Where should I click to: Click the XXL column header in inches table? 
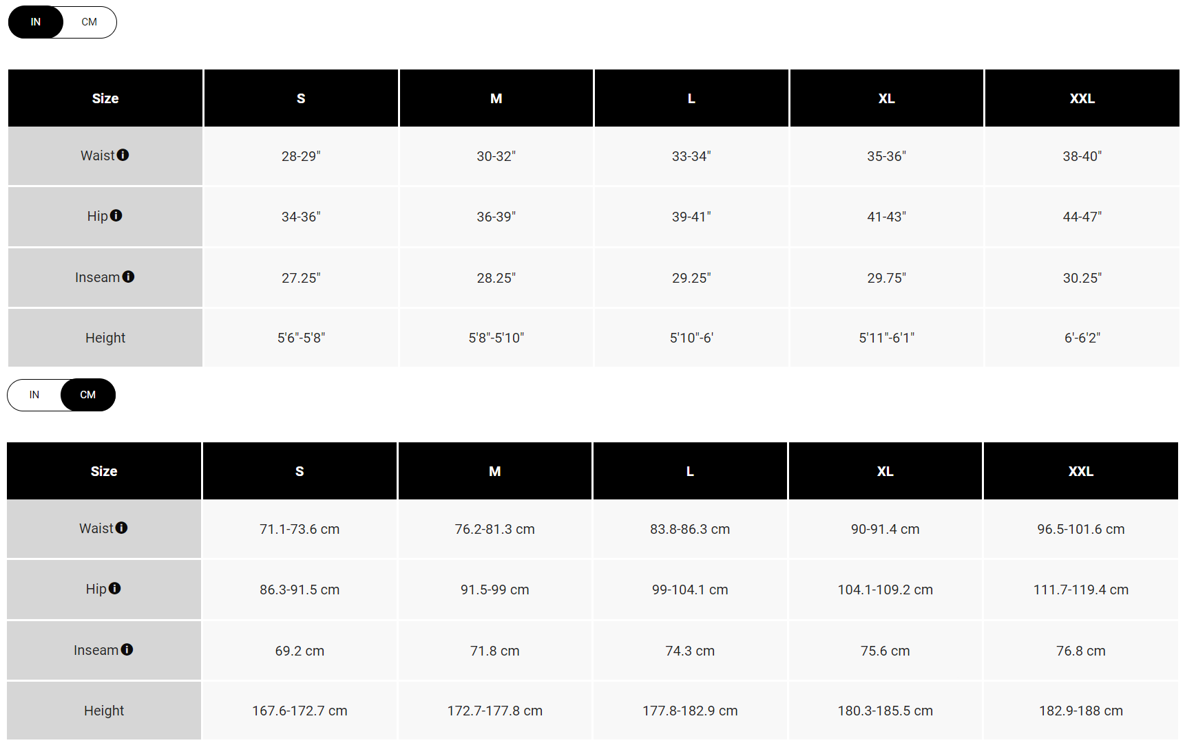(x=1082, y=98)
